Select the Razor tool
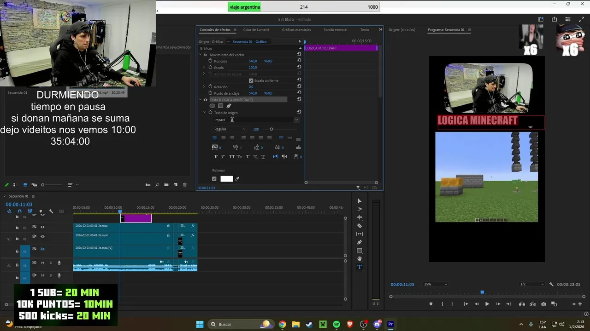This screenshot has width=590, height=331. pos(360,226)
